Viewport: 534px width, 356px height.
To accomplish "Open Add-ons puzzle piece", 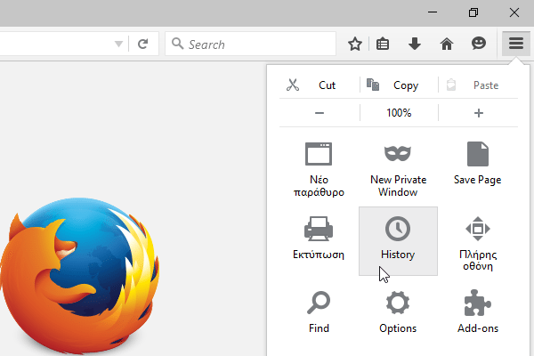I will [x=477, y=311].
